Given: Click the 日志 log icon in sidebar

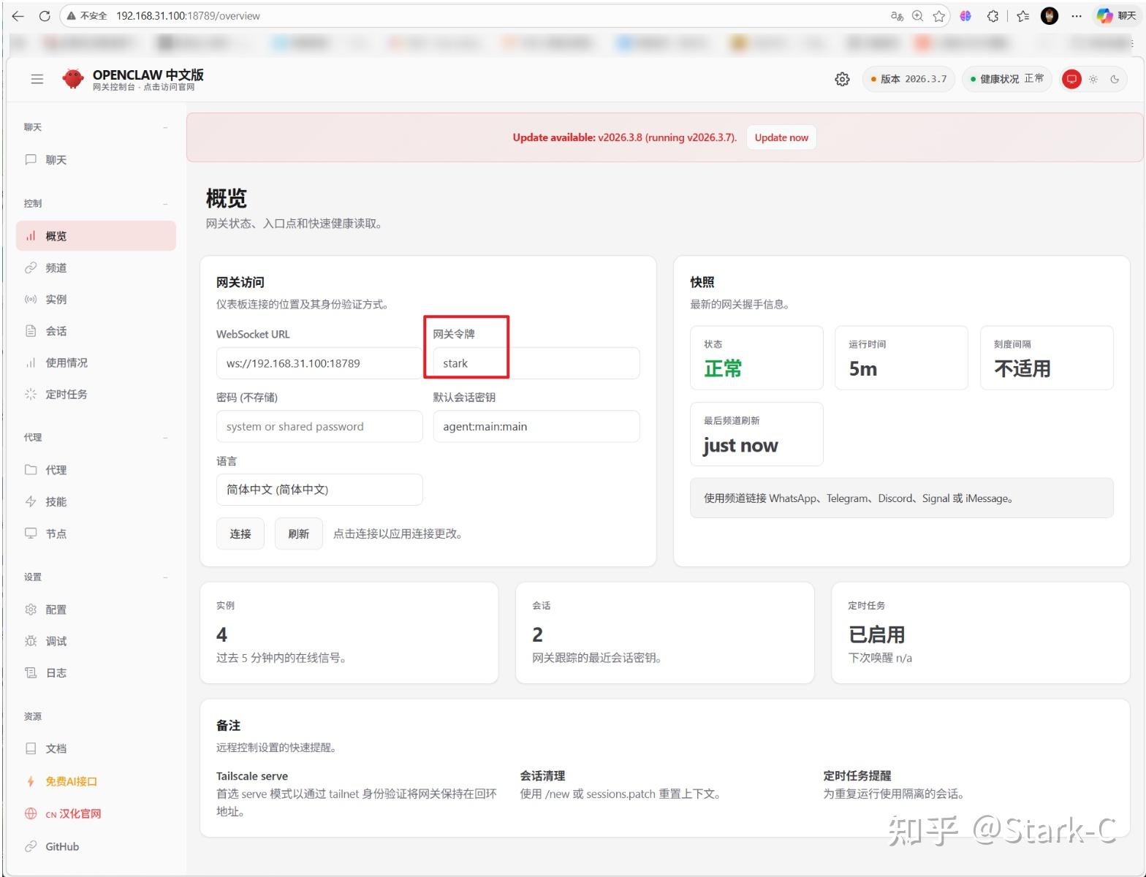Looking at the screenshot, I should pyautogui.click(x=31, y=672).
